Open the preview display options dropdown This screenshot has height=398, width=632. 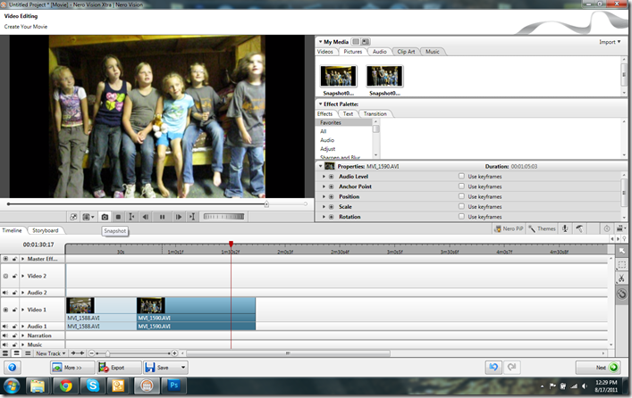[x=88, y=217]
